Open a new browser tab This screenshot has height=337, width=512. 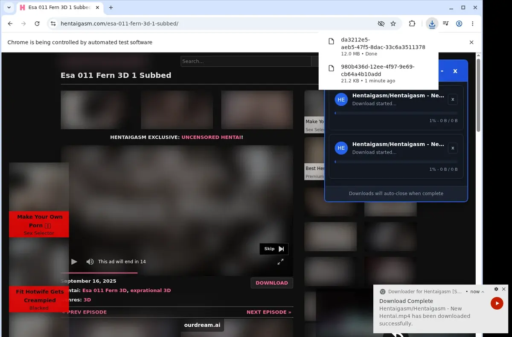111,8
